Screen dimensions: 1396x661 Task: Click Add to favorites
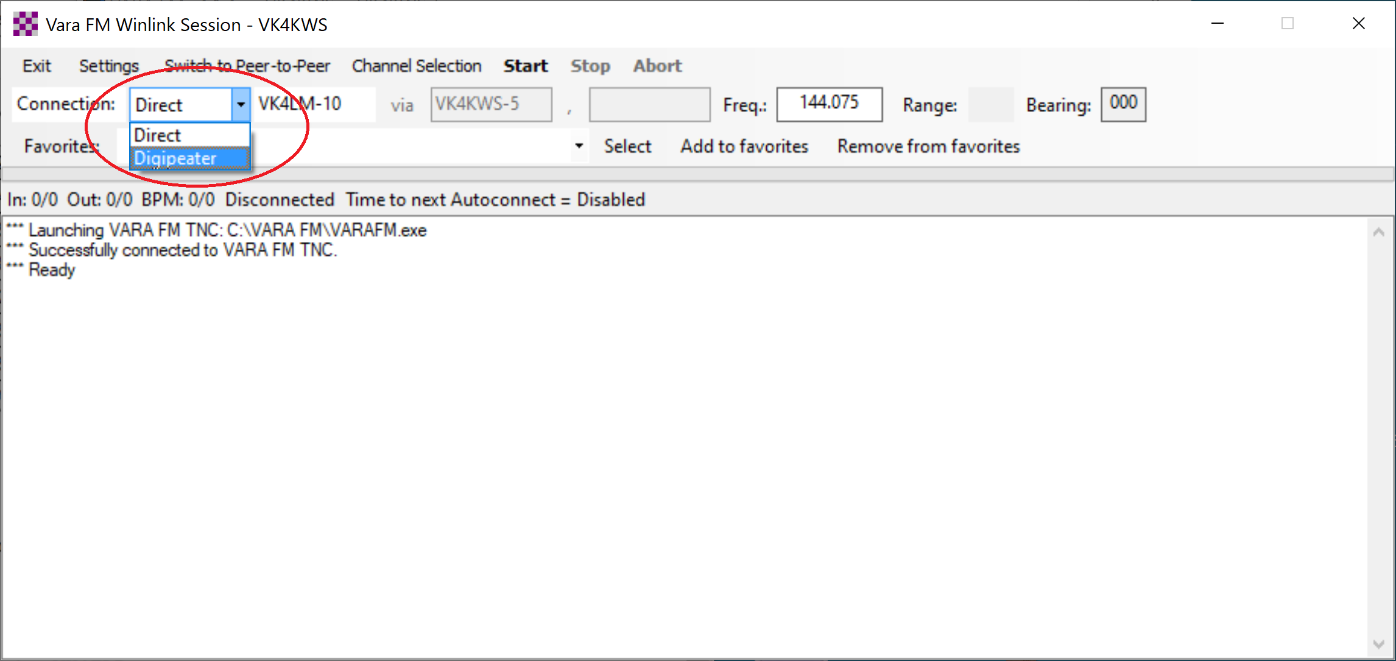[x=744, y=146]
